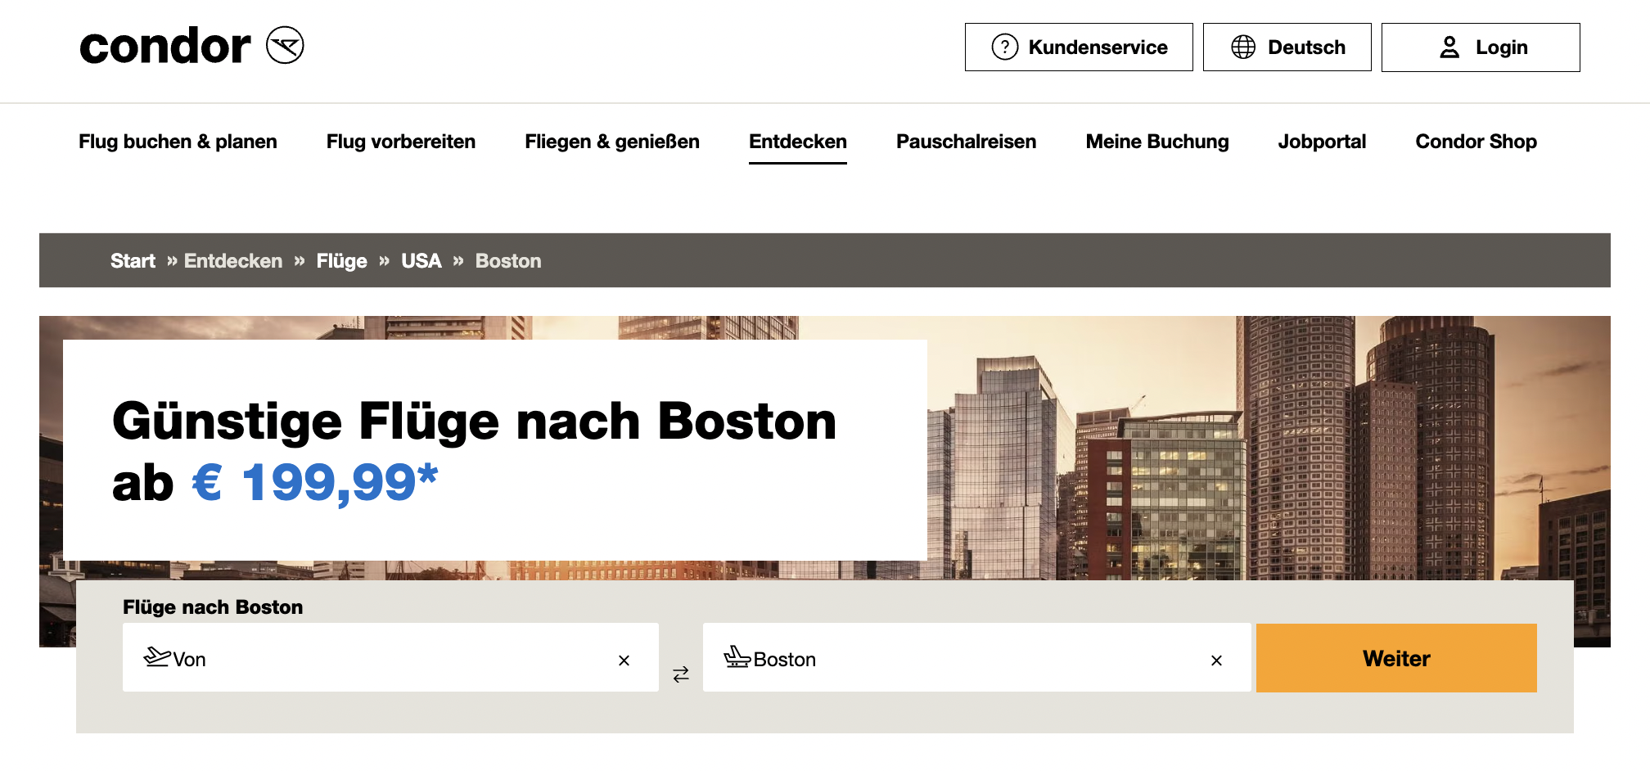This screenshot has height=771, width=1650.
Task: Open the Flug vorbereiten menu
Action: 401,142
